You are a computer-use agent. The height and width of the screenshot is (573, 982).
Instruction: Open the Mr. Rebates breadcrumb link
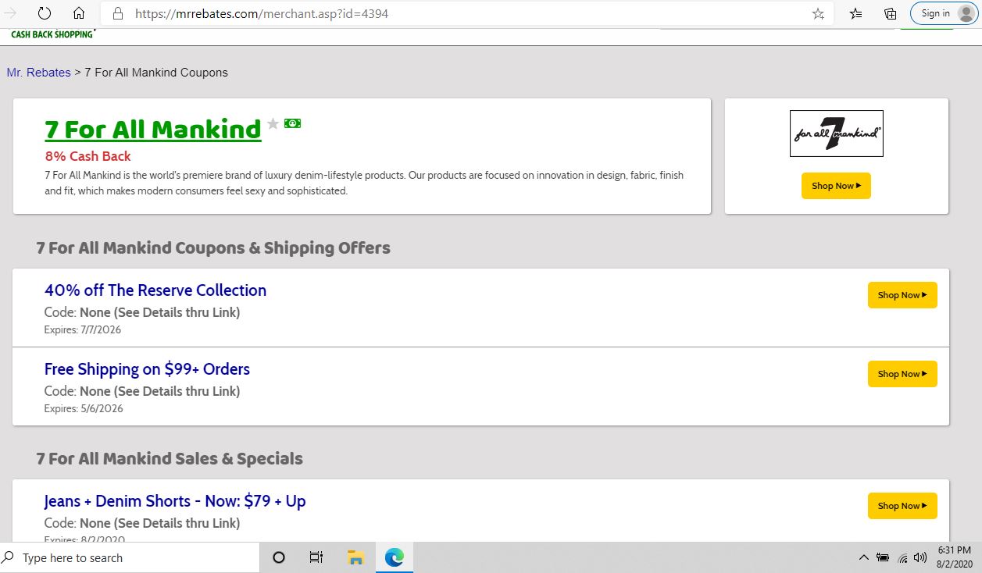(x=38, y=73)
